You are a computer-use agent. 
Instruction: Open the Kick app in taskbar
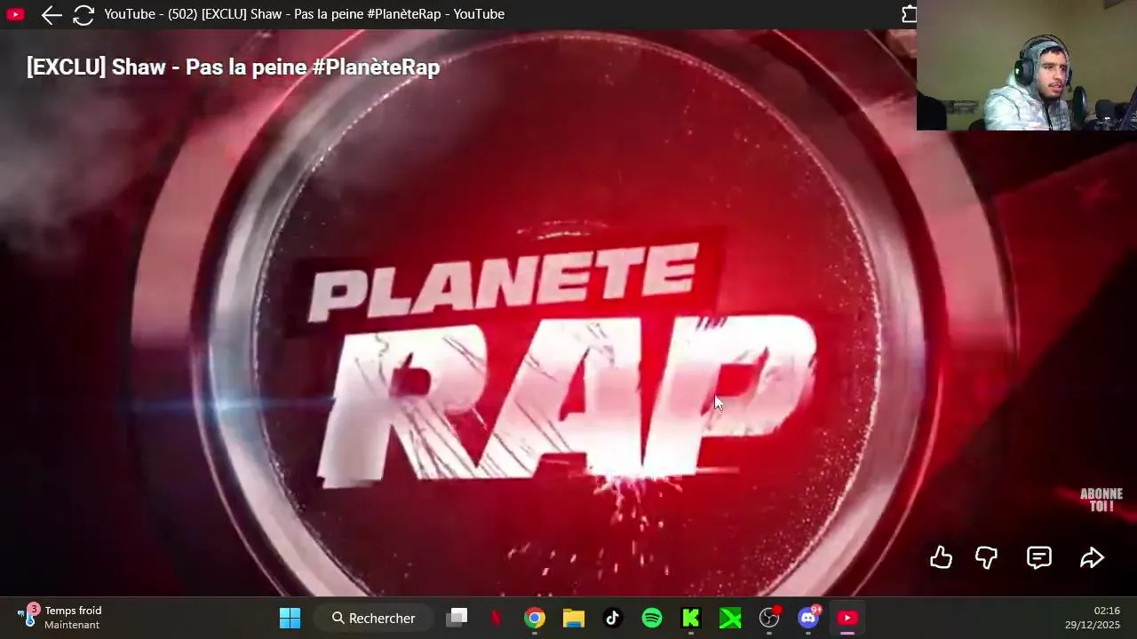pyautogui.click(x=691, y=618)
